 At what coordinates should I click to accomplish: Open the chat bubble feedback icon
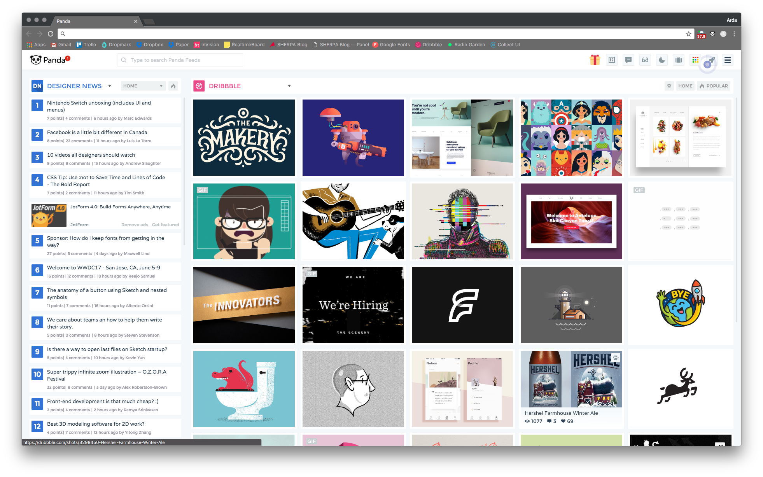(x=628, y=60)
